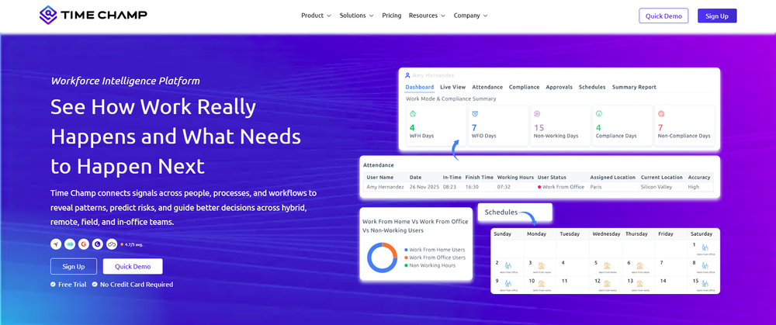Click the '4.7/5 avg.' rating text
776x325 pixels.
point(134,244)
